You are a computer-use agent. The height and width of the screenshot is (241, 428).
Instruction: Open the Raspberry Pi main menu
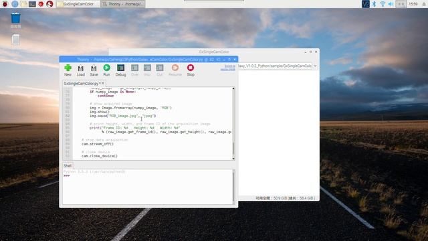coord(5,4)
